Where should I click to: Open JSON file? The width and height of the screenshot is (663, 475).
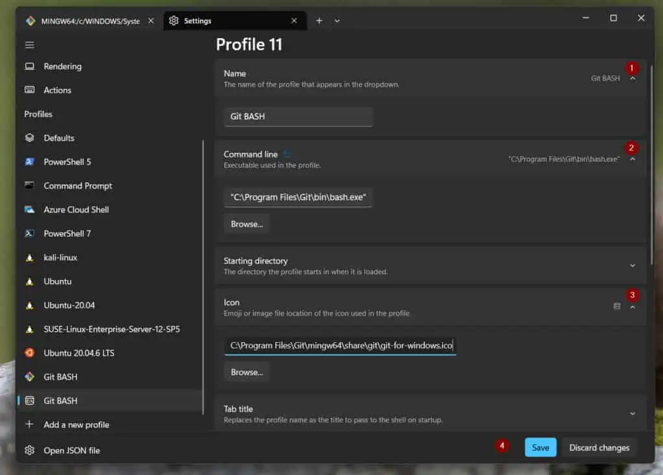click(110, 450)
